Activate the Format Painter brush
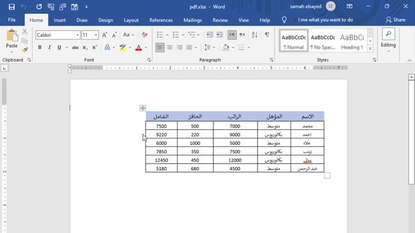The image size is (415, 233). coord(25,50)
